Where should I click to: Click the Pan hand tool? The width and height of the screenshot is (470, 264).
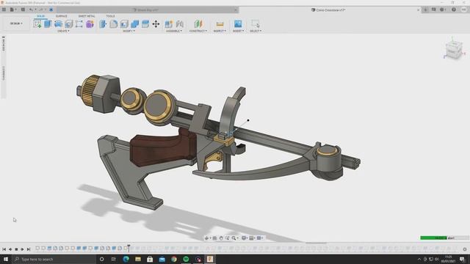[221, 238]
